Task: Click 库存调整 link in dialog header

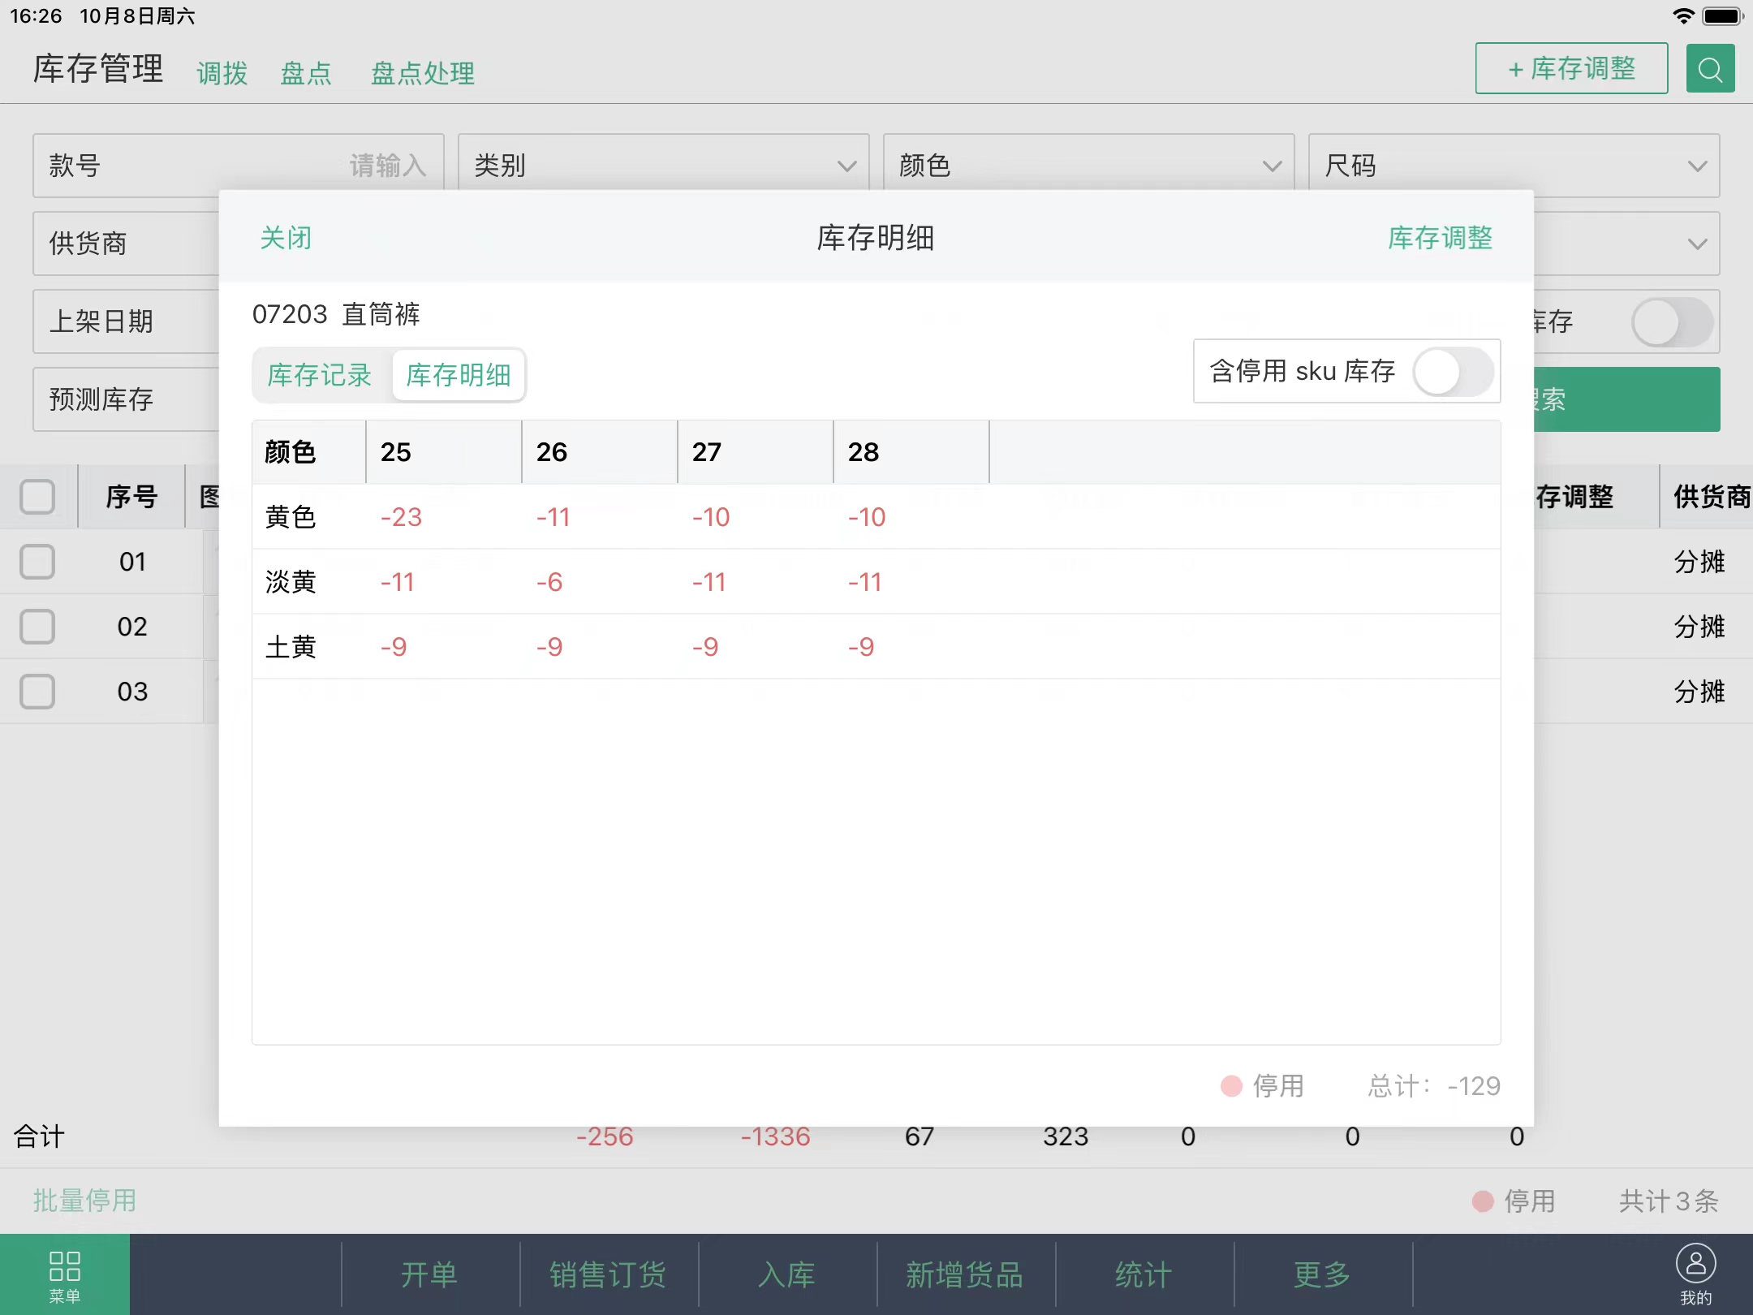Action: 1441,238
